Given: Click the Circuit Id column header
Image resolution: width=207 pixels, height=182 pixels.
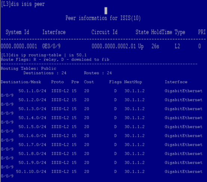Looking at the screenshot, I should (104, 32).
